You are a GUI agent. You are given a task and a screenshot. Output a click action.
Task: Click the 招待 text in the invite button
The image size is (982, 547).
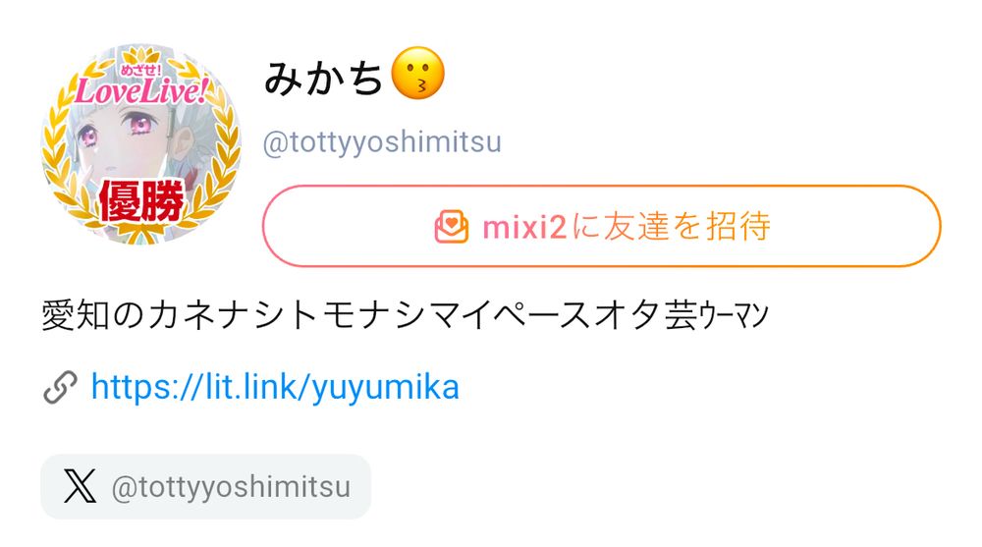tap(739, 226)
